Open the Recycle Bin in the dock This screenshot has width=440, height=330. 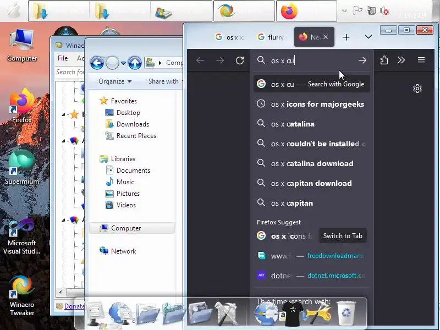point(346,312)
